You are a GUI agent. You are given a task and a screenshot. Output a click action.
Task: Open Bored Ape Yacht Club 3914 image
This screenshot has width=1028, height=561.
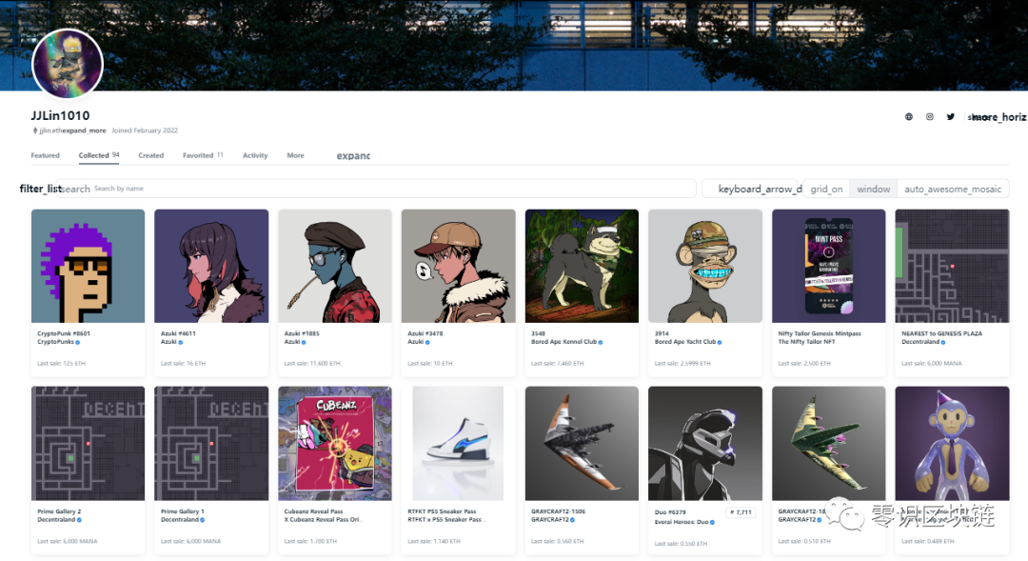705,266
